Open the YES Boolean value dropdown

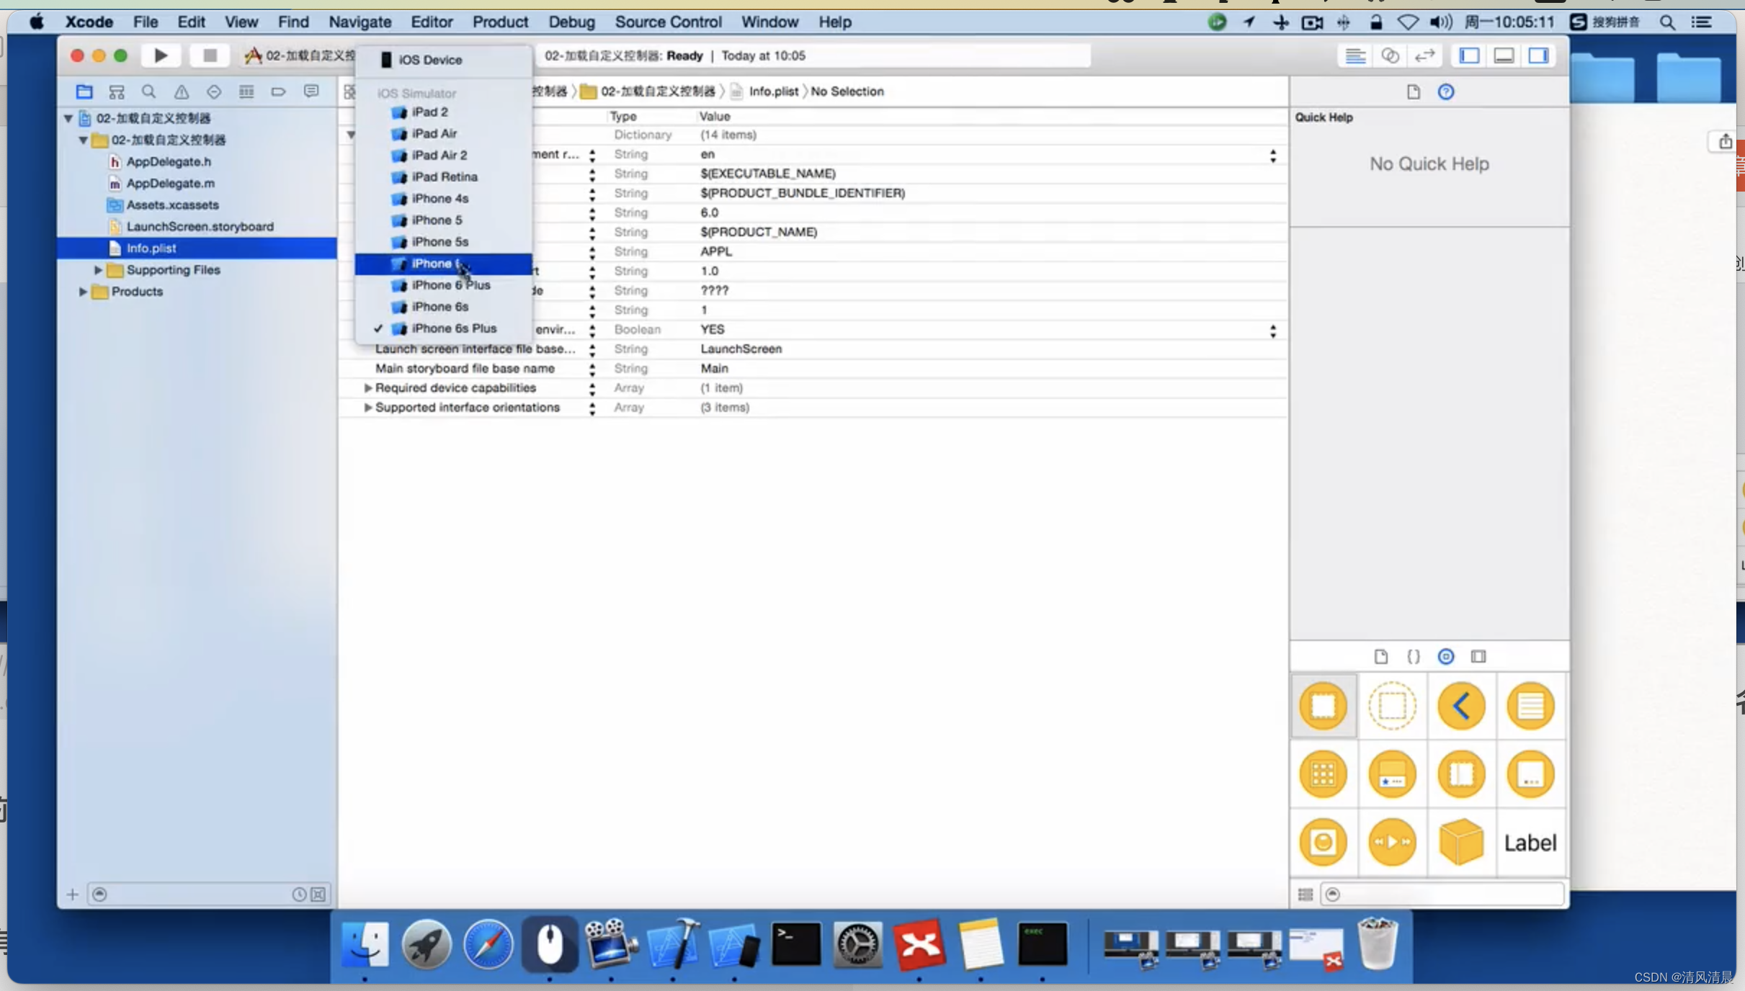coord(1273,330)
